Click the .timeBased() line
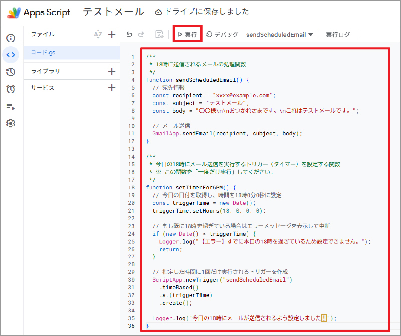401x336 pixels. [179, 288]
